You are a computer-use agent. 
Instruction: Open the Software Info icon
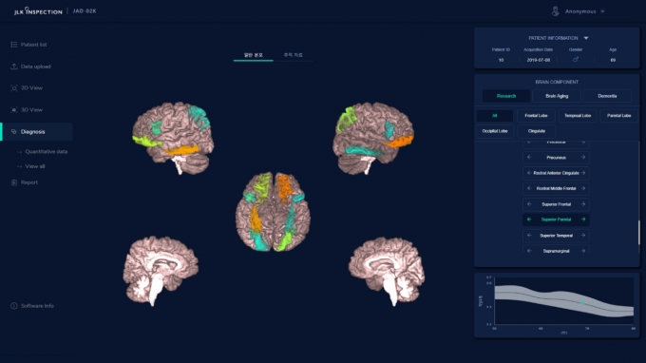(14, 306)
